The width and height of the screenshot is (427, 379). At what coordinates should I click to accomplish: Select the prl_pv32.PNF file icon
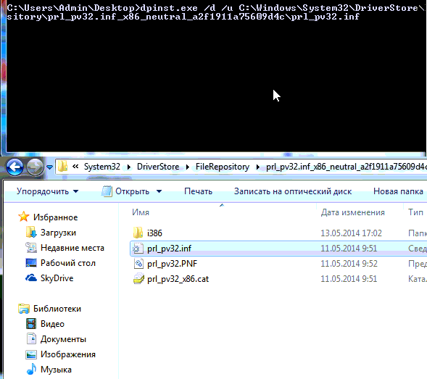[138, 264]
